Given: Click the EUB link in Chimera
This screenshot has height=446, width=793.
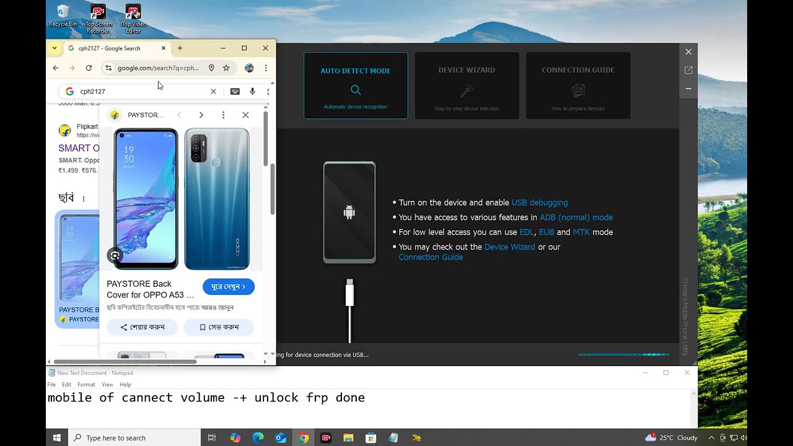Looking at the screenshot, I should point(546,232).
